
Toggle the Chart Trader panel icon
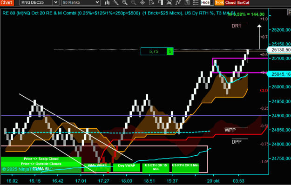coord(160,2)
